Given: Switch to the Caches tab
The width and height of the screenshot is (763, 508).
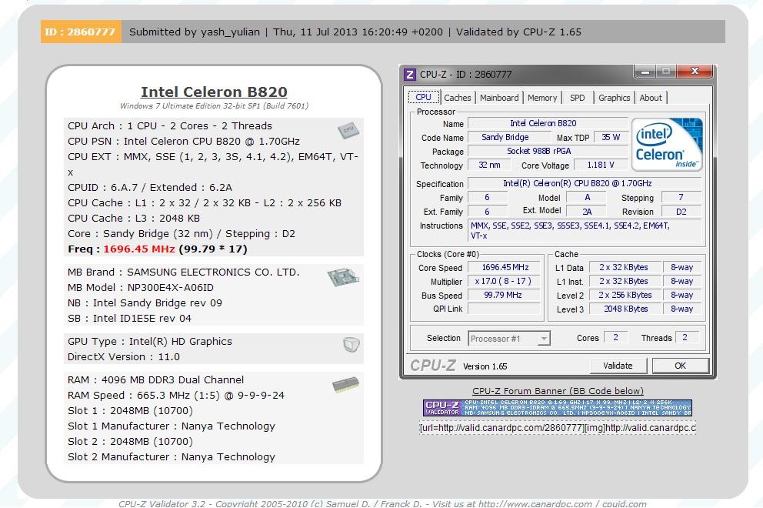Looking at the screenshot, I should [458, 98].
